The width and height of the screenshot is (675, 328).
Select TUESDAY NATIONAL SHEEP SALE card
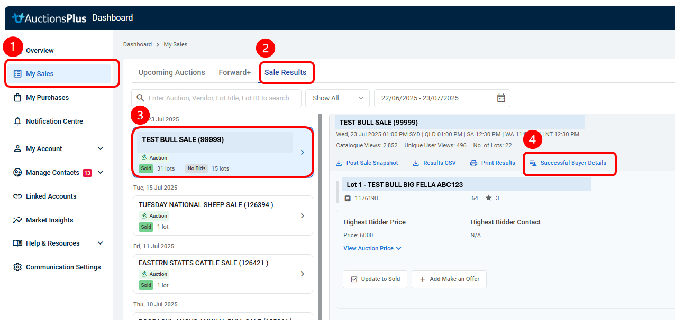223,215
